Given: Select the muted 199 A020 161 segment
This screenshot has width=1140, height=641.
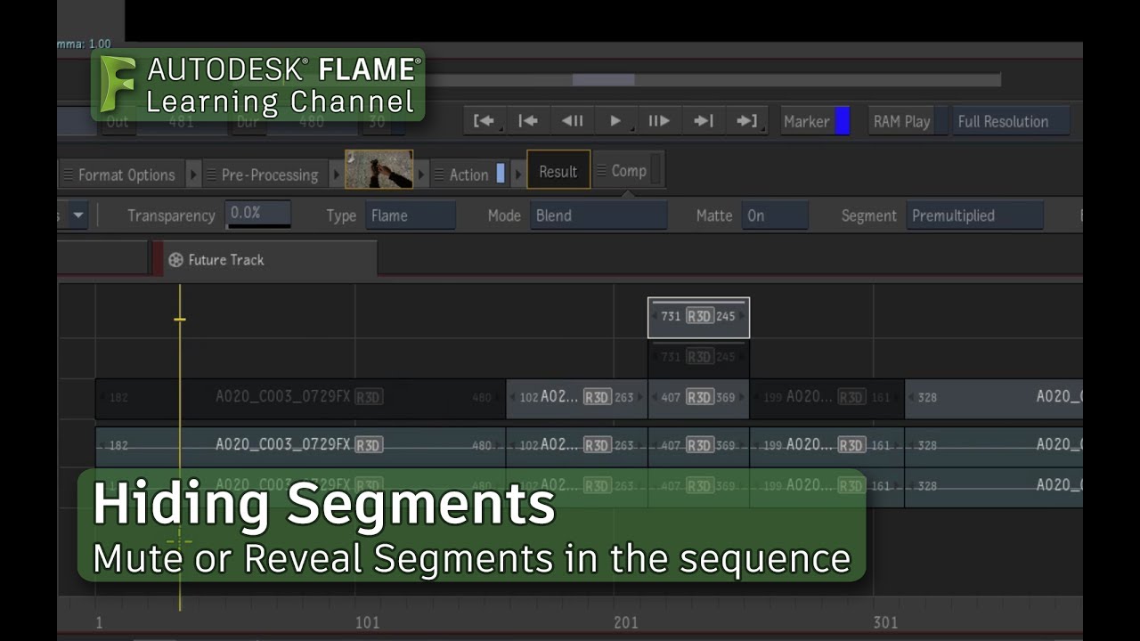Looking at the screenshot, I should tap(827, 398).
